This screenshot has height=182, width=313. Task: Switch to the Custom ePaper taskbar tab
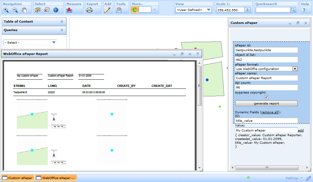pos(17,178)
